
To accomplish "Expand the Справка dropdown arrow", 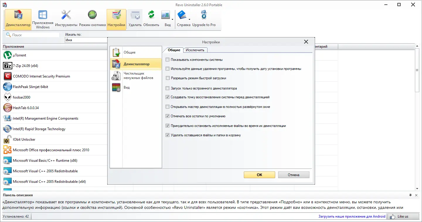I will pos(190,20).
